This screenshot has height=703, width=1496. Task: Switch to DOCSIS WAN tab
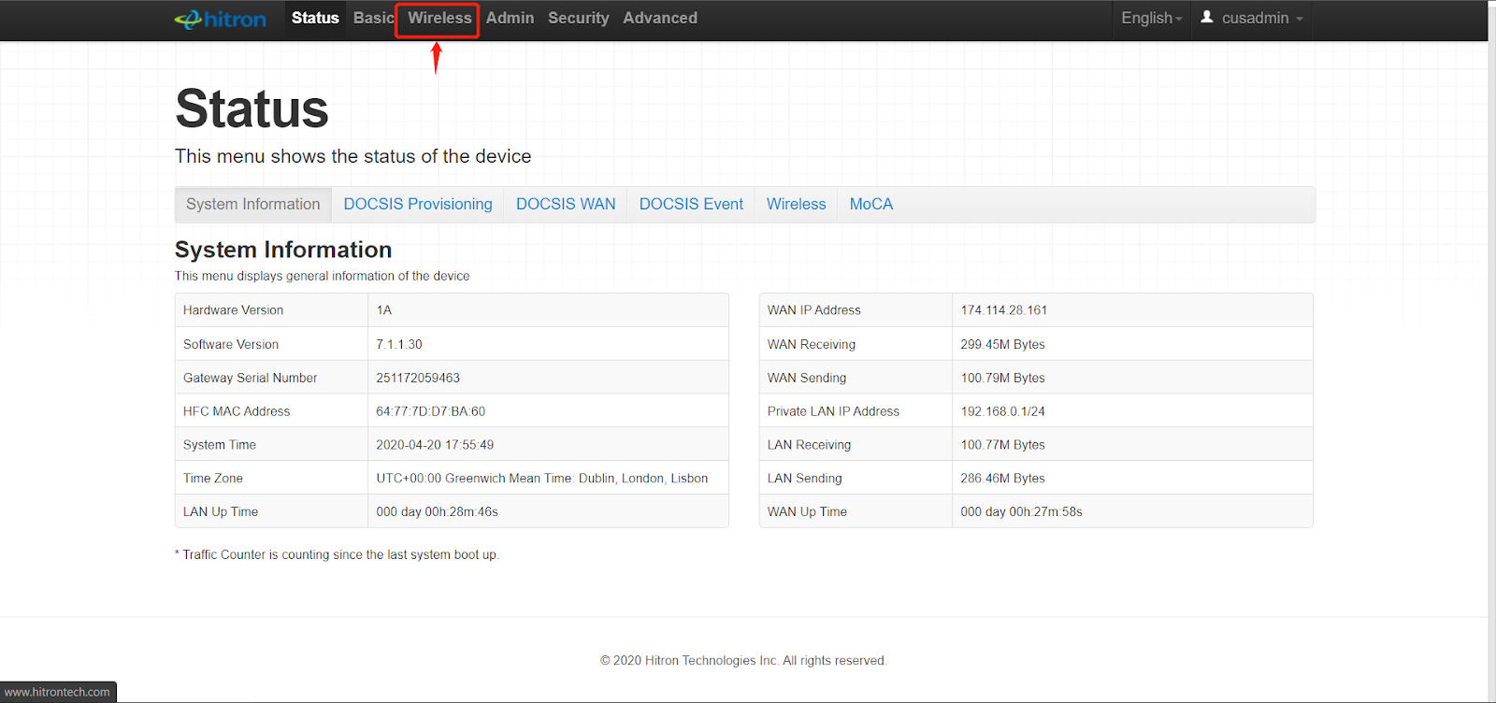[566, 204]
